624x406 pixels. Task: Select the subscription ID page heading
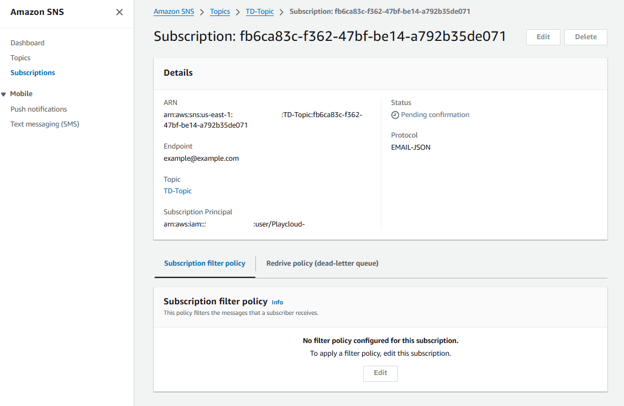330,36
